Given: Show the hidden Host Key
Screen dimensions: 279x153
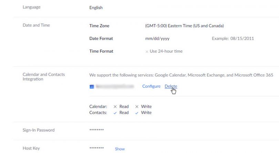Looking at the screenshot, I should coord(120,149).
